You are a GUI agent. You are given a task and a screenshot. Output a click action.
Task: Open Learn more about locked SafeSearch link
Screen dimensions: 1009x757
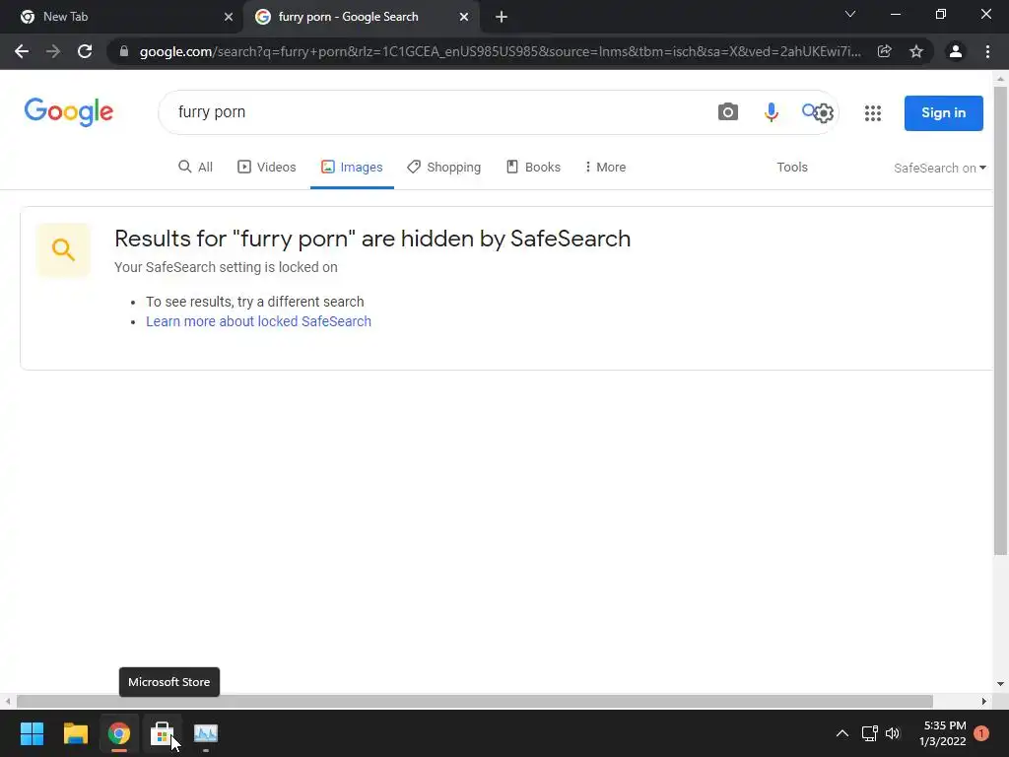pos(259,321)
